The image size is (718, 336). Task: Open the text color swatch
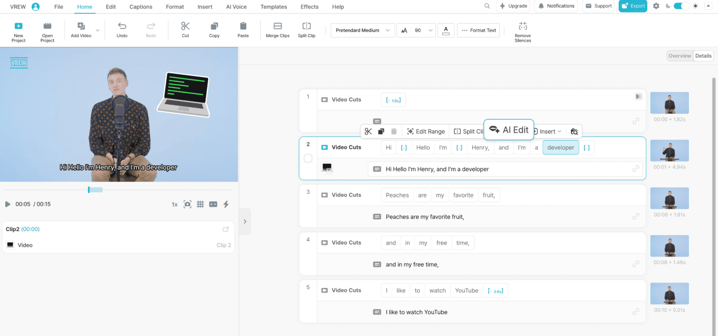pos(446,30)
